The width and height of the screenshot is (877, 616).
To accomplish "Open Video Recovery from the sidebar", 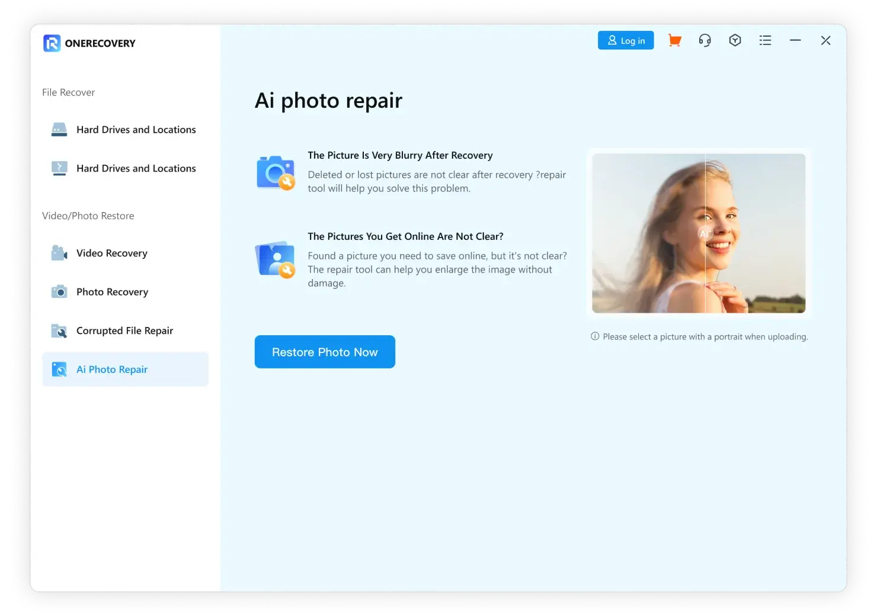I will (x=111, y=254).
